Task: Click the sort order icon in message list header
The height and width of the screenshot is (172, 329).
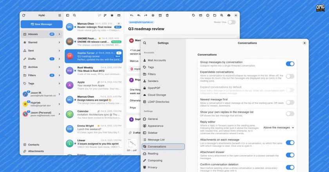Action: pyautogui.click(x=105, y=15)
